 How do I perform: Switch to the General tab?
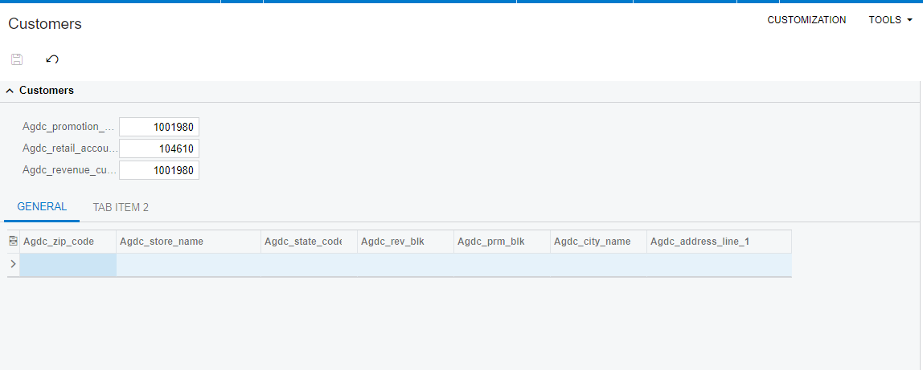[42, 207]
